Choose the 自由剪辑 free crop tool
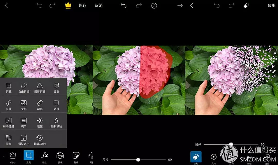The image size is (278, 165). pos(24,88)
